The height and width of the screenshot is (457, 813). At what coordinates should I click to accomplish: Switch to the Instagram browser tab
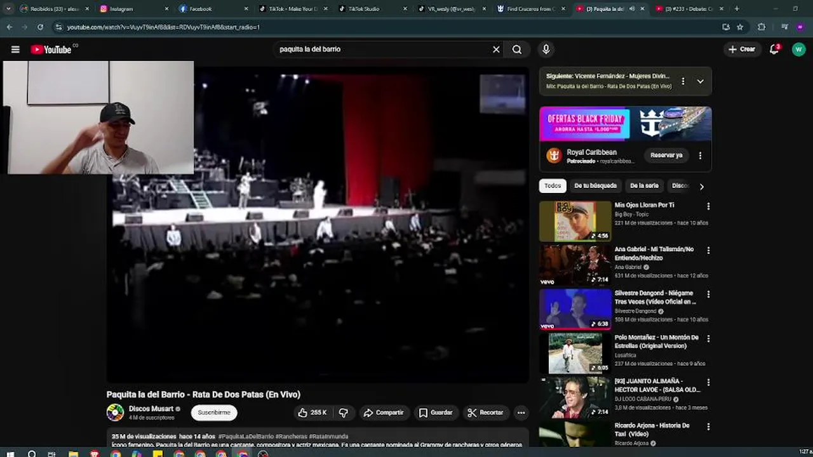point(134,9)
